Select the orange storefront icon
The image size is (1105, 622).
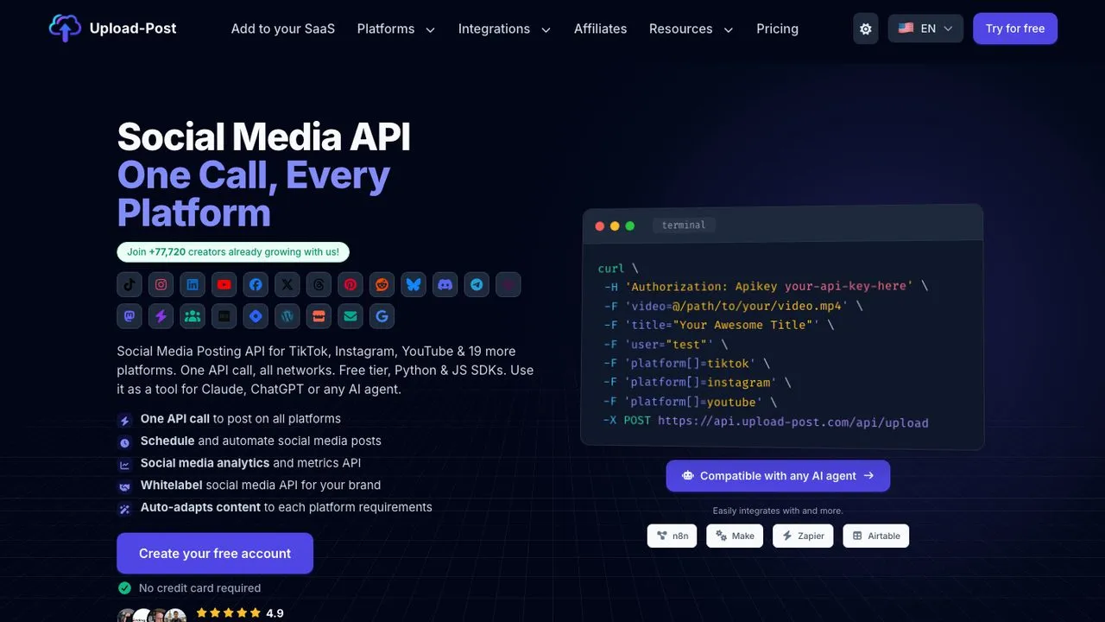pos(319,316)
